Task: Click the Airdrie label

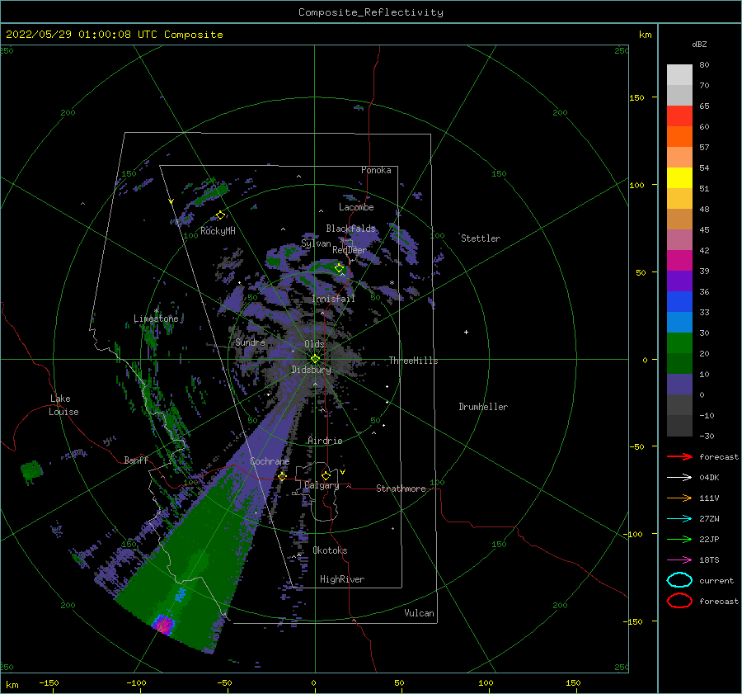Action: point(325,441)
